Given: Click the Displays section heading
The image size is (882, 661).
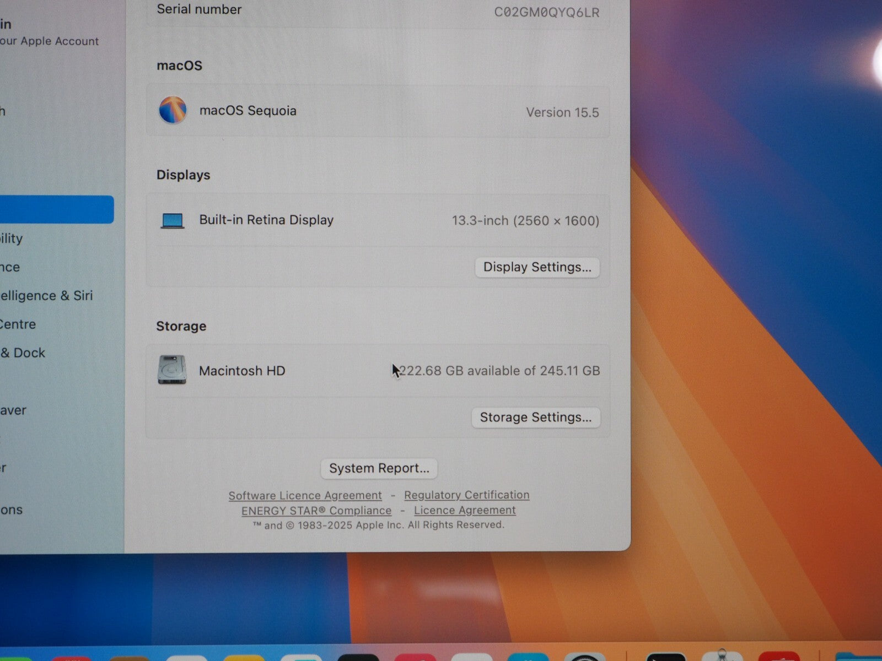Looking at the screenshot, I should coord(184,175).
